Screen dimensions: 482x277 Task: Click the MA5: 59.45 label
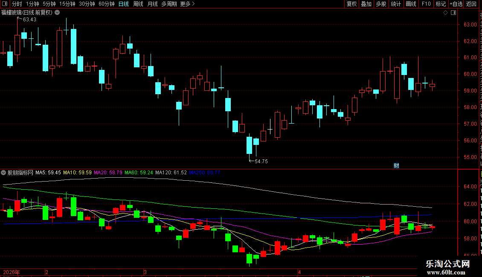pyautogui.click(x=48, y=173)
